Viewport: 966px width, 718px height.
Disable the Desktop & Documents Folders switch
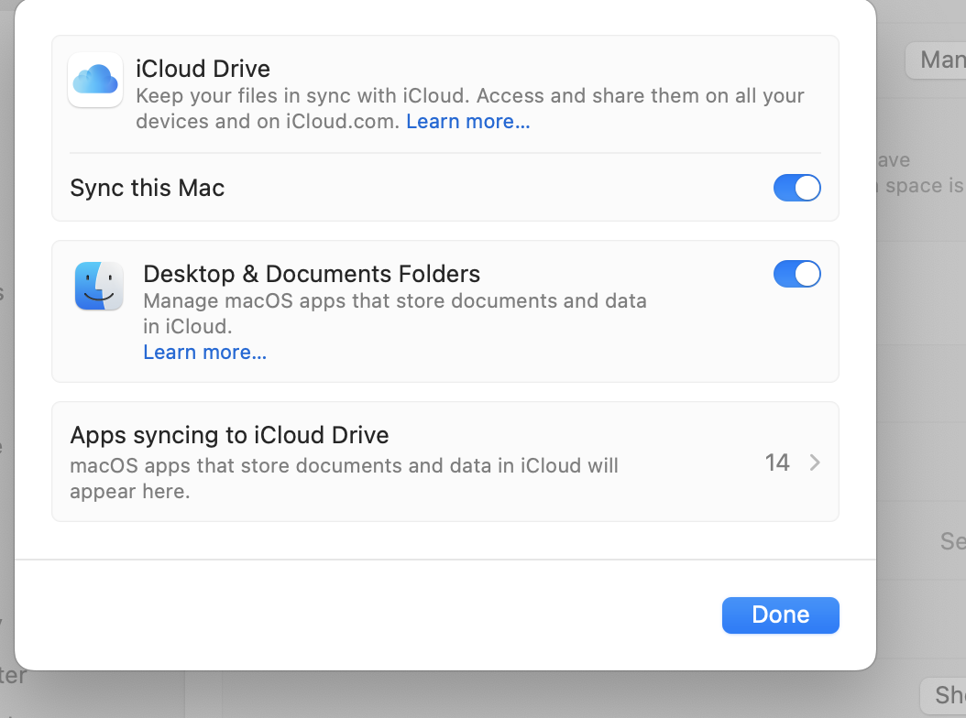(x=796, y=274)
